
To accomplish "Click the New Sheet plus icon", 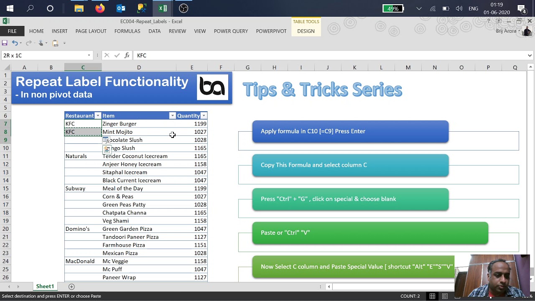I will pyautogui.click(x=71, y=286).
